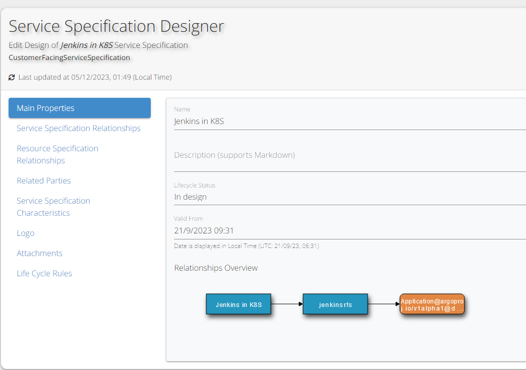
Task: Select the Jenkins in K8S graph node
Action: pos(239,304)
